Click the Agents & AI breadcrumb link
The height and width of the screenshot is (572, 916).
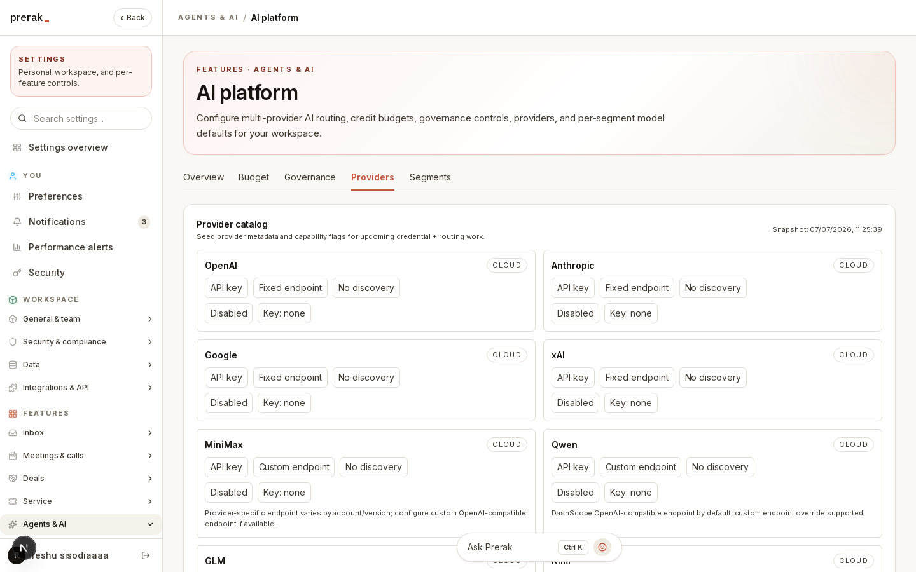208,18
